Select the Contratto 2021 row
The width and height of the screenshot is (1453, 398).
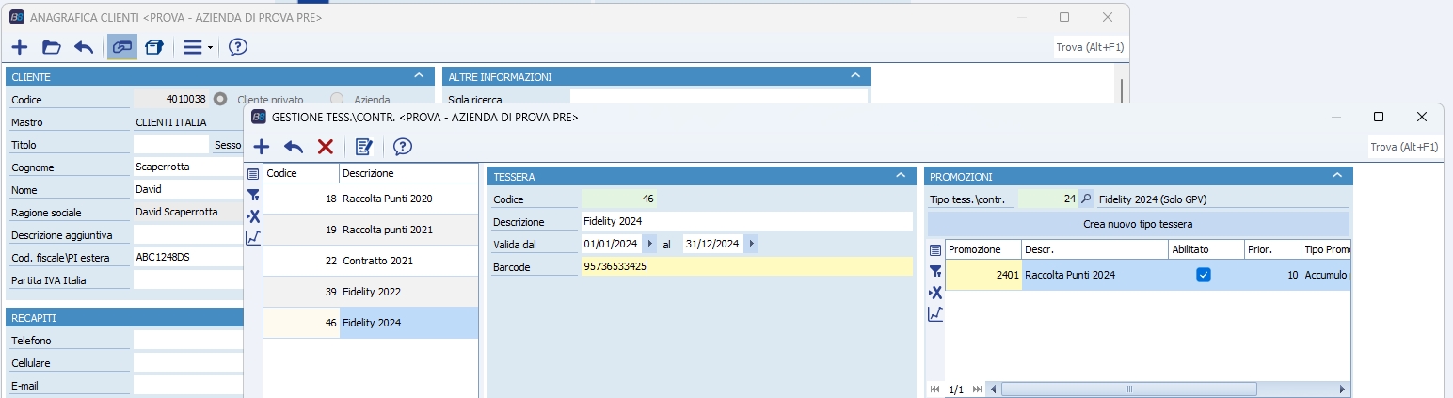[x=371, y=261]
